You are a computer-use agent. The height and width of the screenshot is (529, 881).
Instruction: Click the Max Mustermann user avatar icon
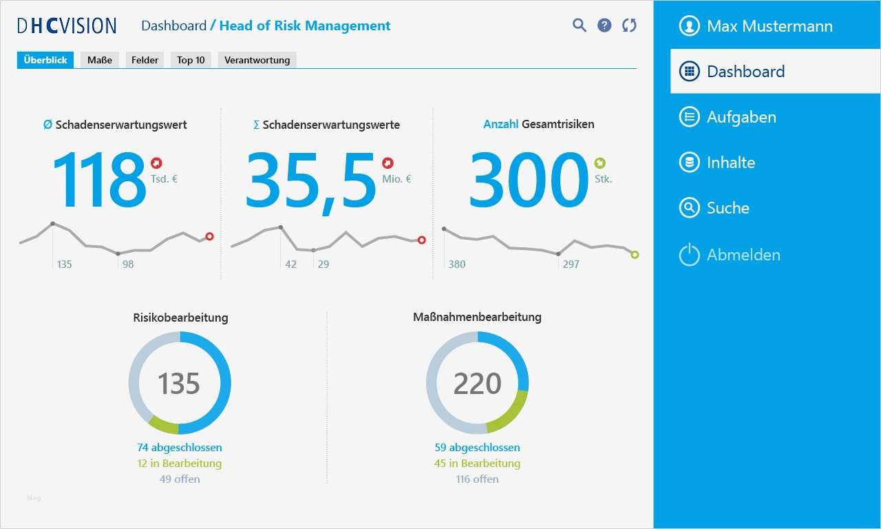(689, 26)
